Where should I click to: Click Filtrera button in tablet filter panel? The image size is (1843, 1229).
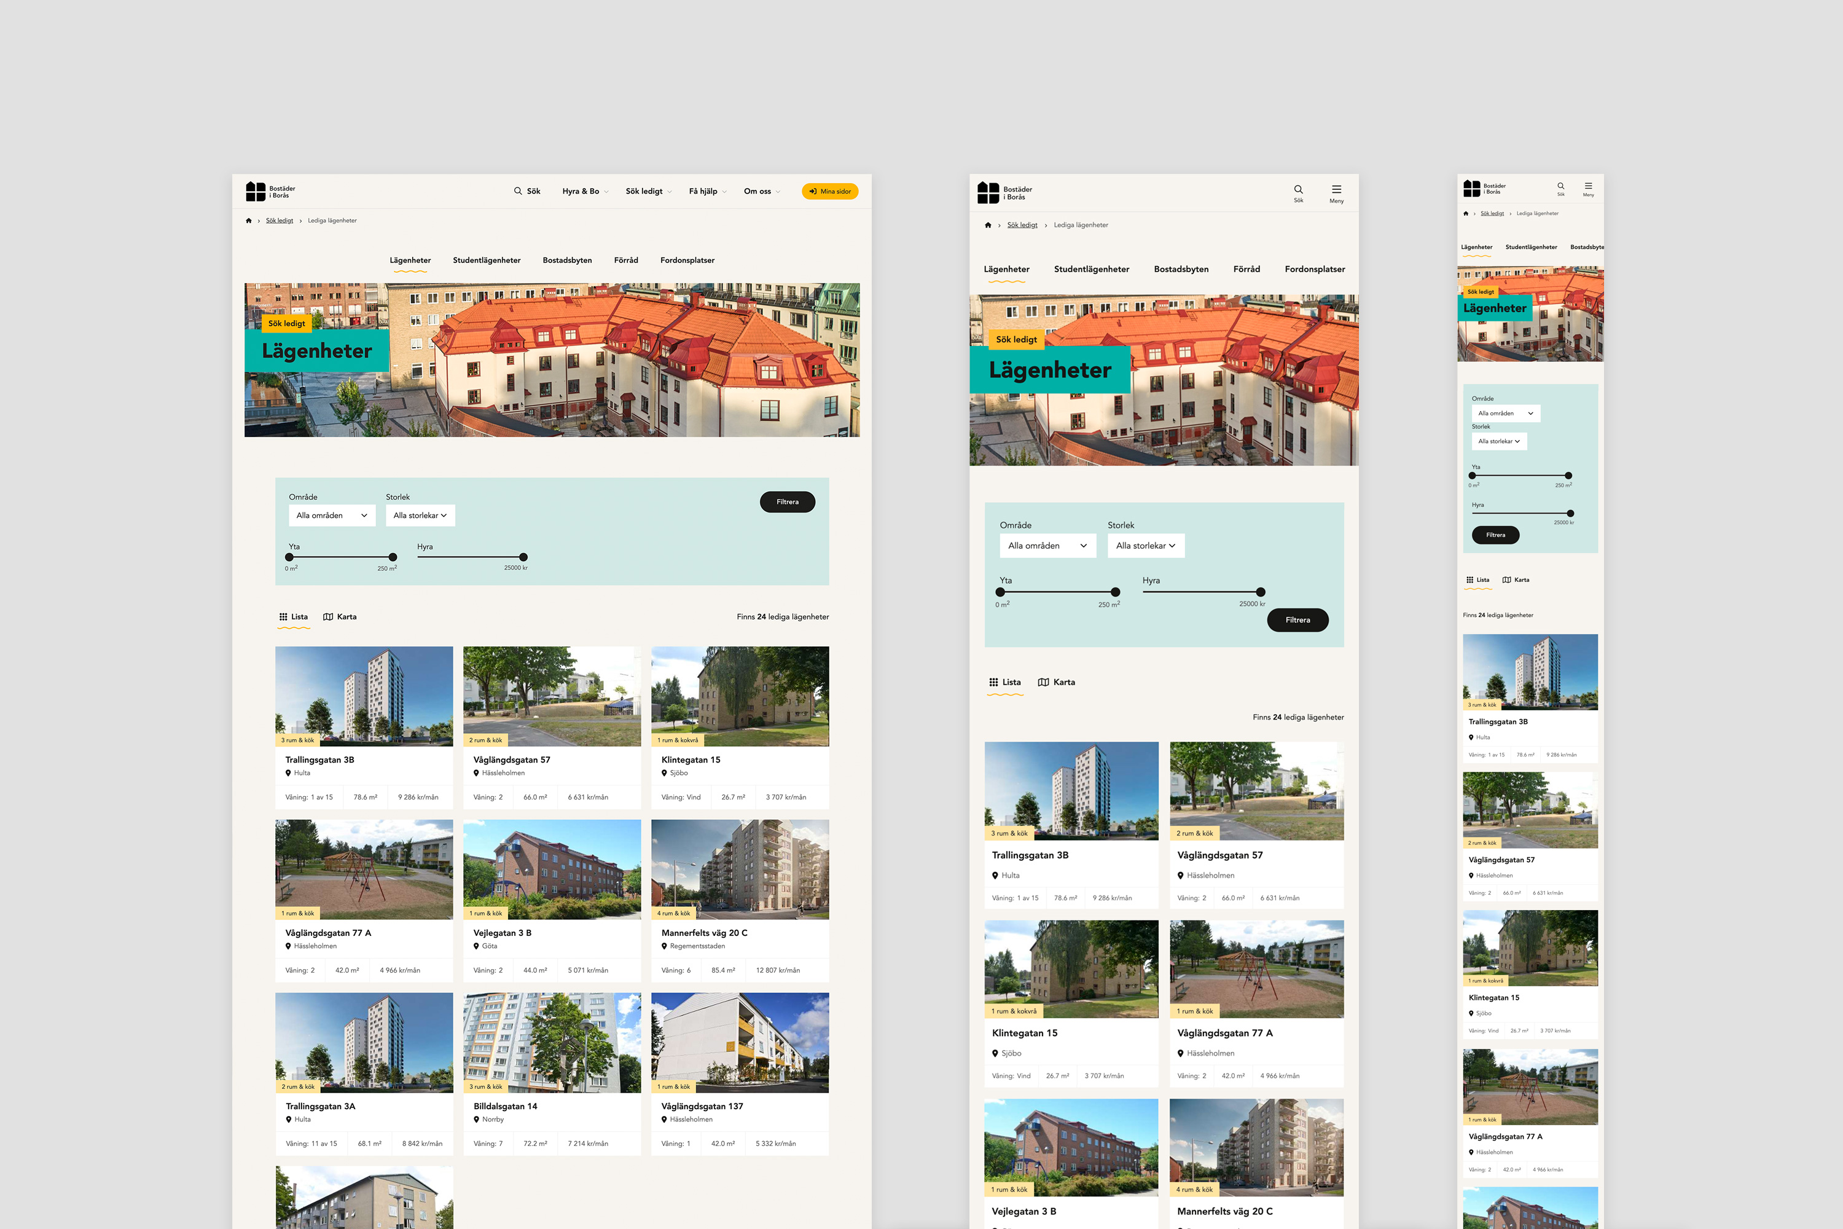[1297, 620]
